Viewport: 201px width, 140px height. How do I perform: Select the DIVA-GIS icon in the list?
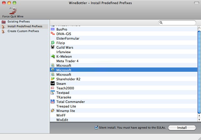(x=53, y=34)
